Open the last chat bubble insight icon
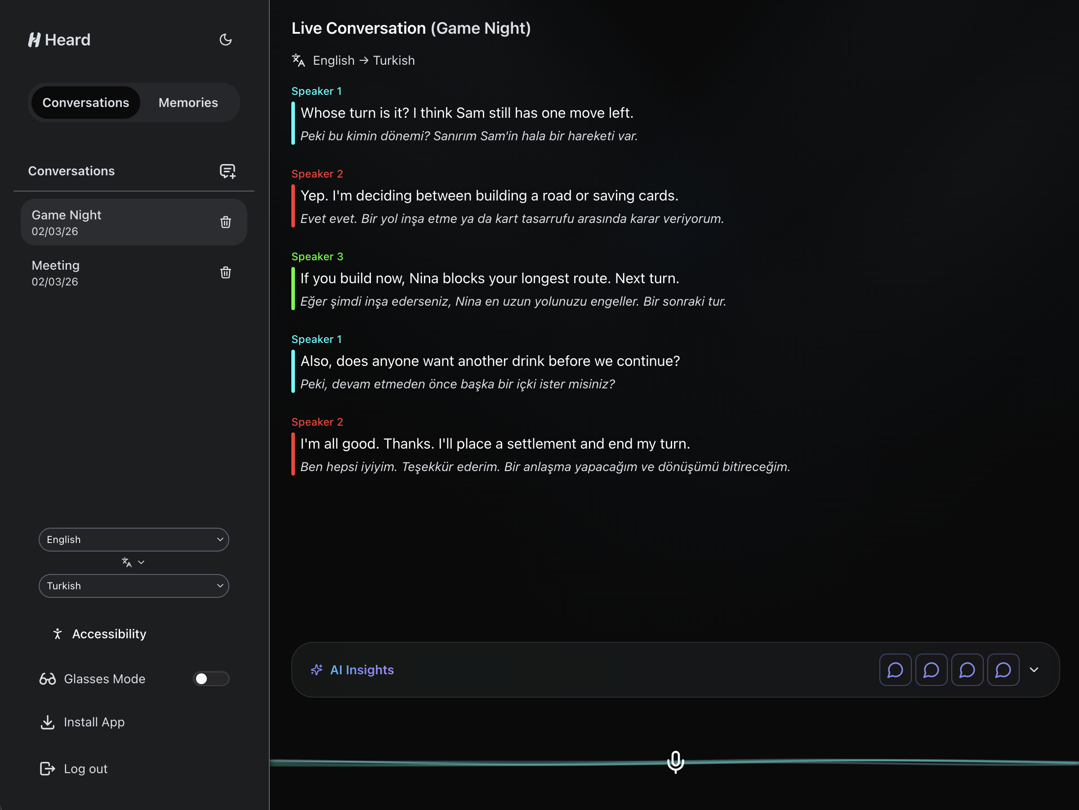Viewport: 1079px width, 810px height. coord(1003,670)
